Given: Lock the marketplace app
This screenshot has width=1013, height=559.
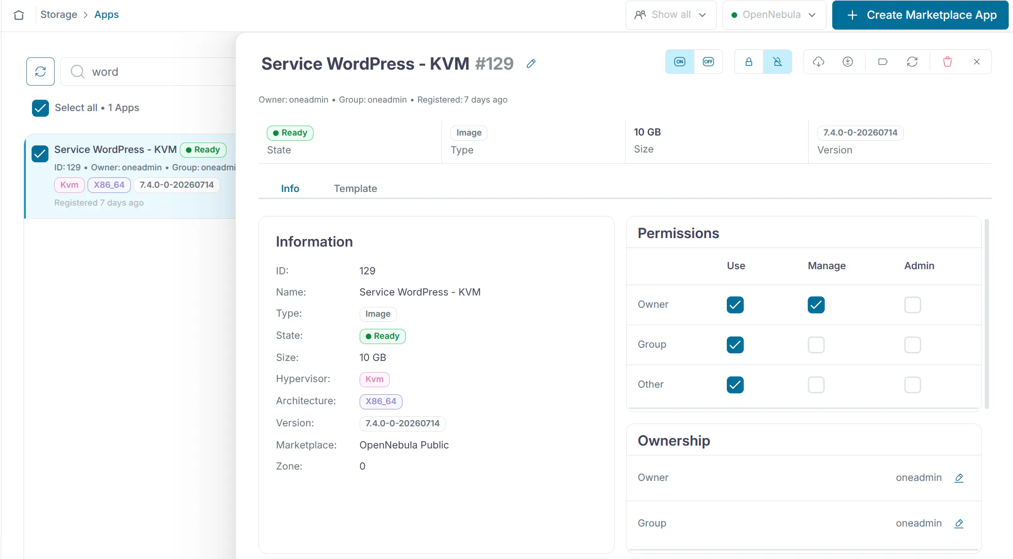Looking at the screenshot, I should (749, 62).
